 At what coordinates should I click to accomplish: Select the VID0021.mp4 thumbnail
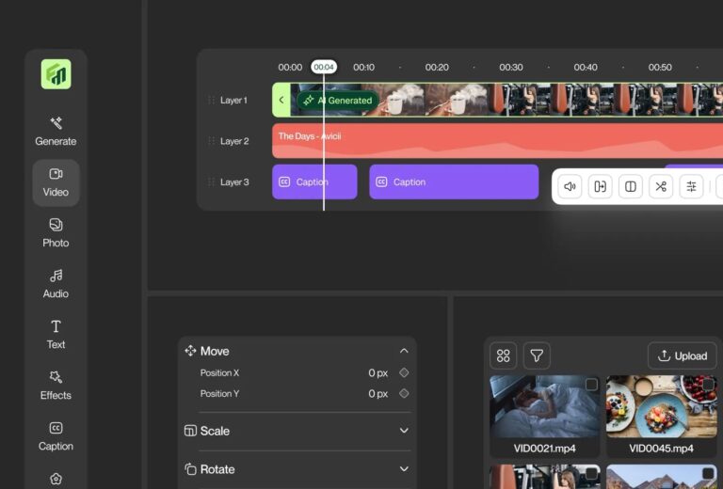tap(544, 406)
